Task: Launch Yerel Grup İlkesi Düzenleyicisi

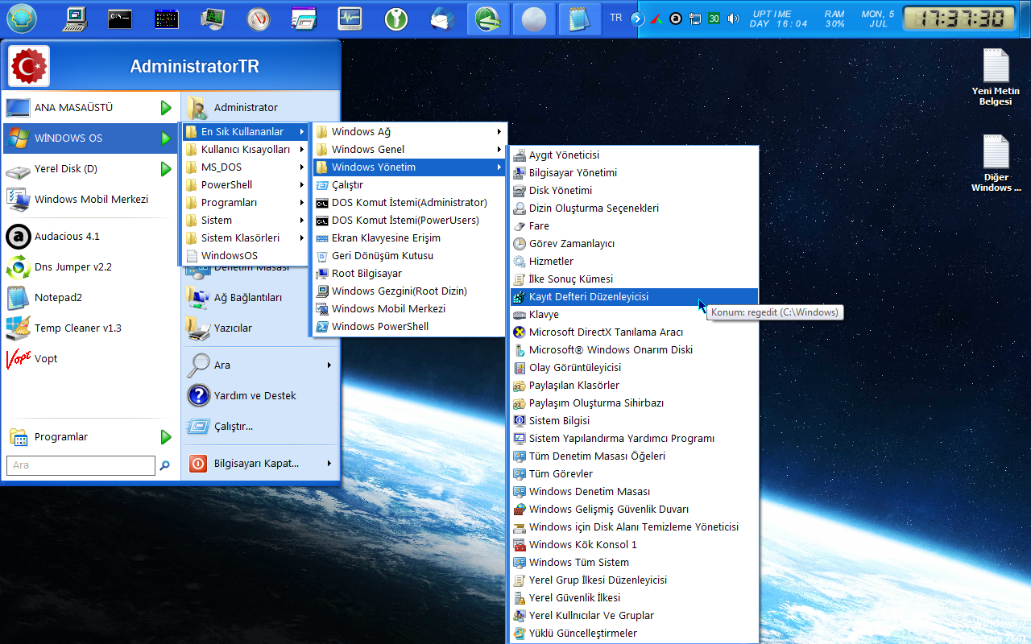Action: (x=633, y=580)
